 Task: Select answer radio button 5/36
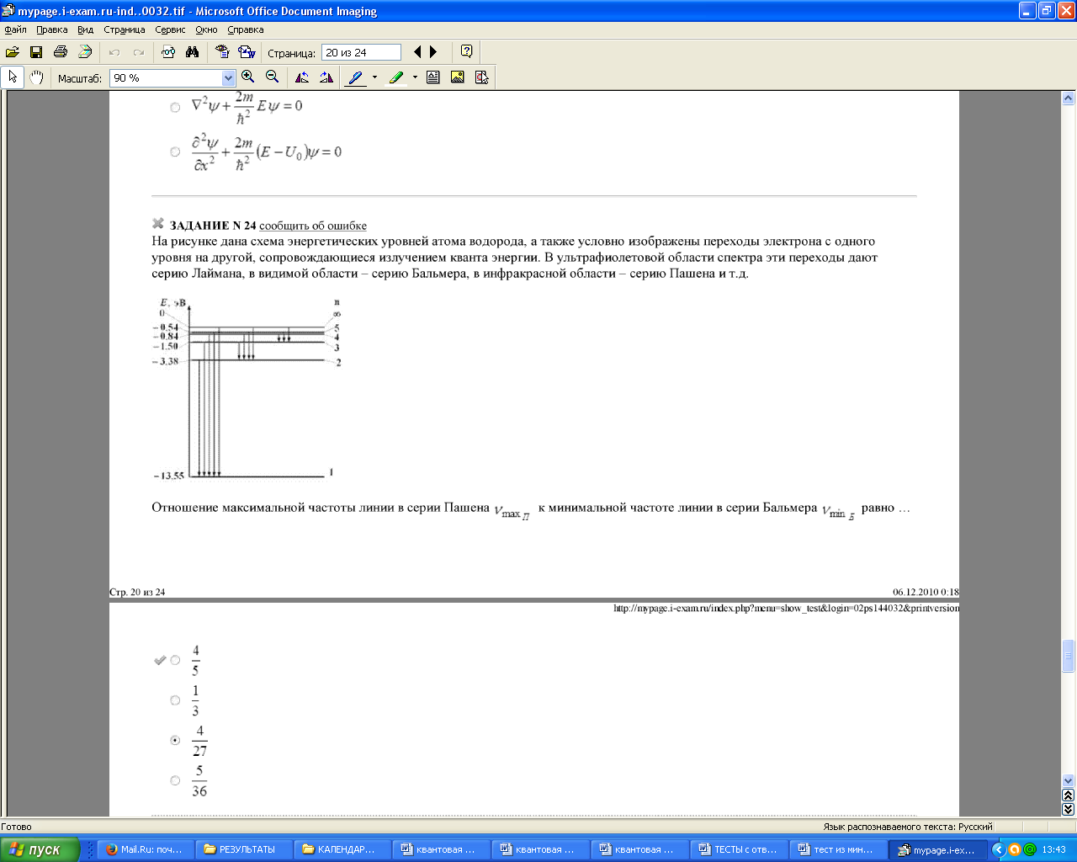175,780
